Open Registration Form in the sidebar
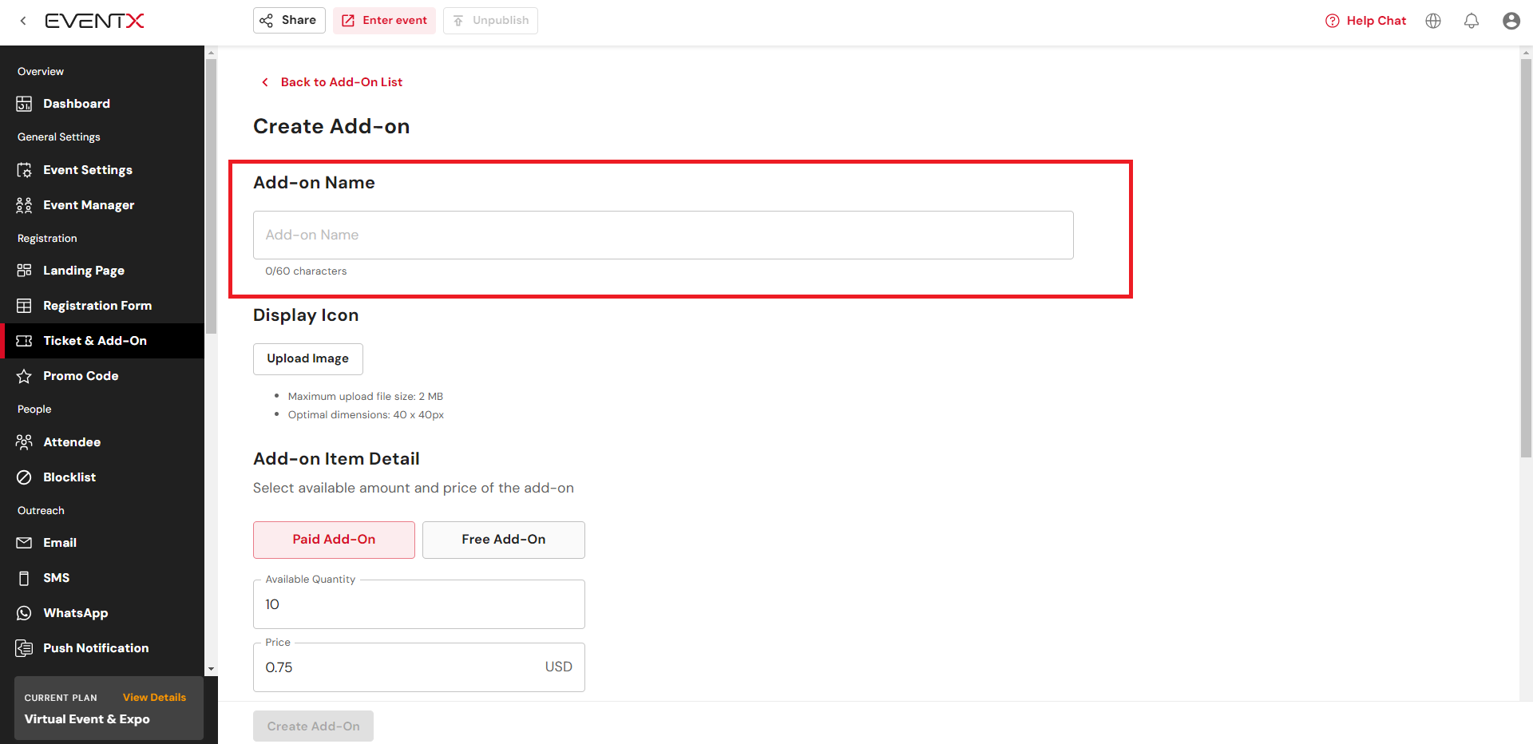Image resolution: width=1533 pixels, height=744 pixels. click(x=102, y=306)
